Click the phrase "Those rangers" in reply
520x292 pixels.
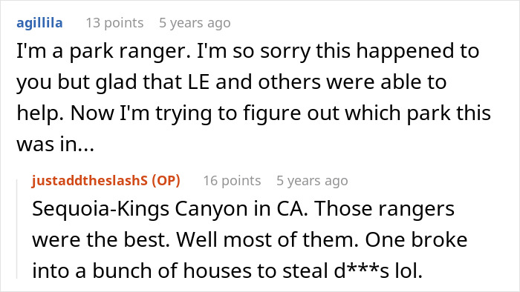(x=385, y=209)
